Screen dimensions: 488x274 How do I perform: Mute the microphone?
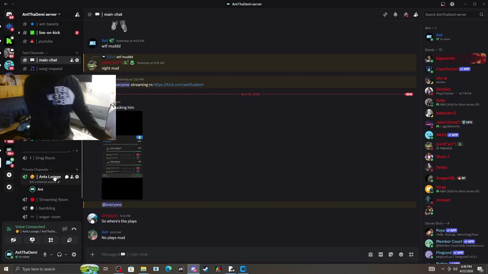click(x=45, y=255)
